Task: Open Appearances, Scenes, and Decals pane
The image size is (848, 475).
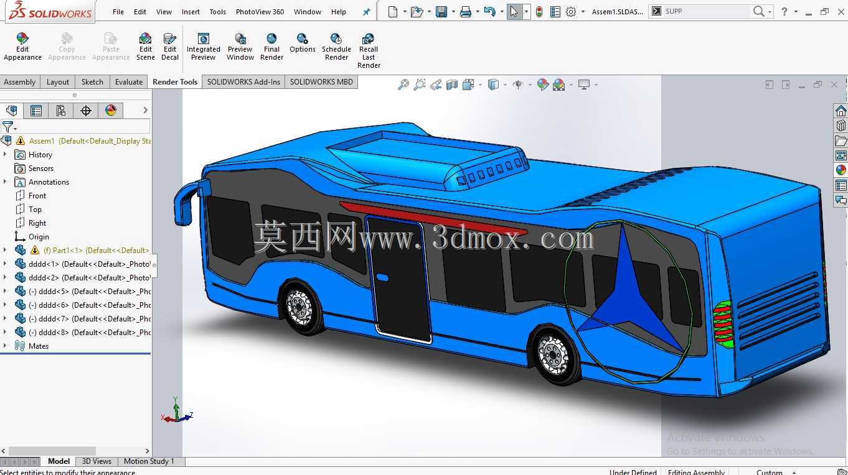Action: click(x=841, y=170)
